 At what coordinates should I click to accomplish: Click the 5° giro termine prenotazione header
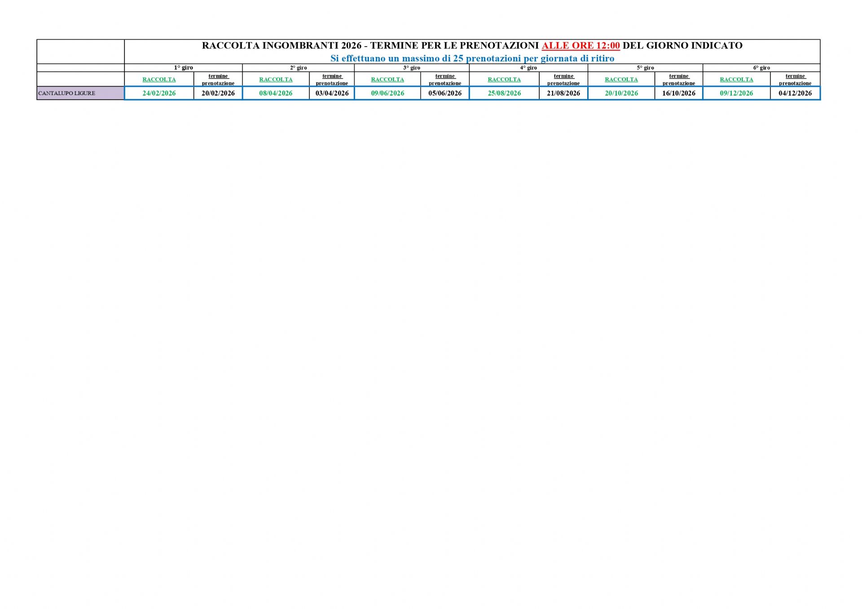(x=679, y=79)
